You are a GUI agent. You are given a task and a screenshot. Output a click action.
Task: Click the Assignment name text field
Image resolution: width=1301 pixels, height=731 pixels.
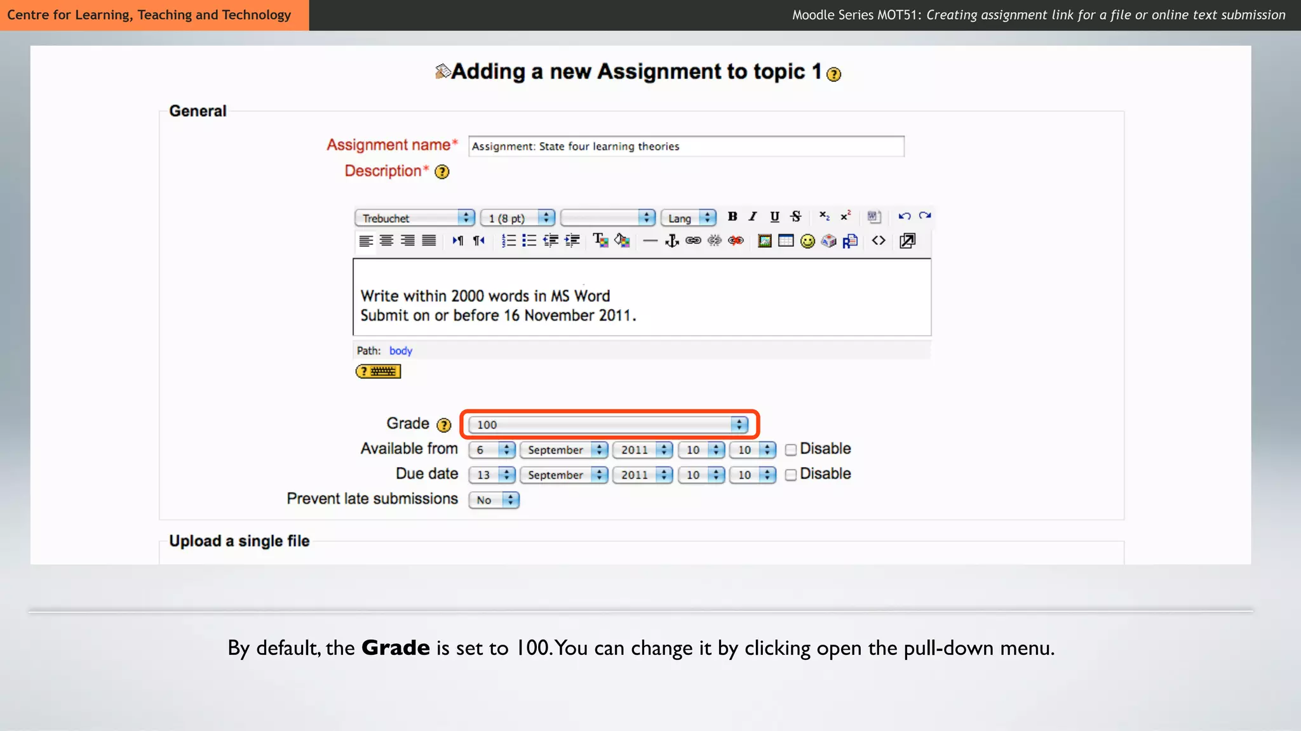coord(686,146)
